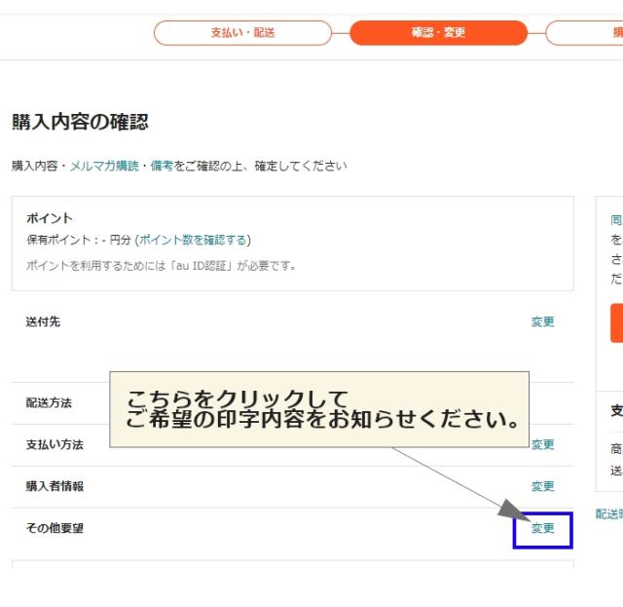The height and width of the screenshot is (607, 623).
Task: Click the ポイント section title
Action: 49,218
